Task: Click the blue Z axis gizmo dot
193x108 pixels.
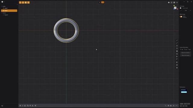Action: point(174,9)
